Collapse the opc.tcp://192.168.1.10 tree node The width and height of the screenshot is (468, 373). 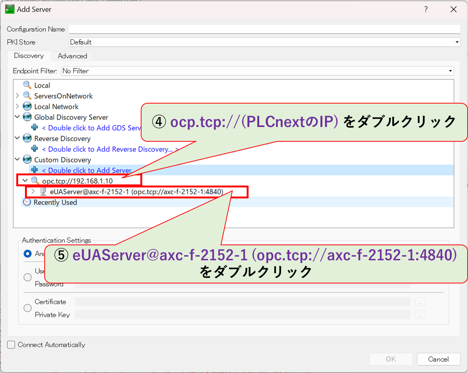25,181
